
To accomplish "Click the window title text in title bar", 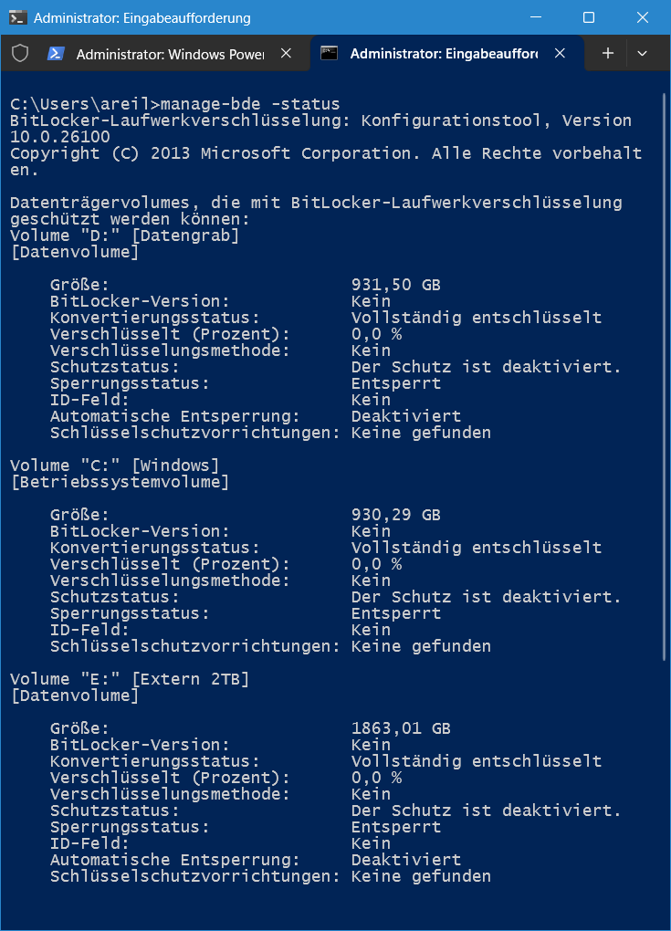I will [x=142, y=18].
